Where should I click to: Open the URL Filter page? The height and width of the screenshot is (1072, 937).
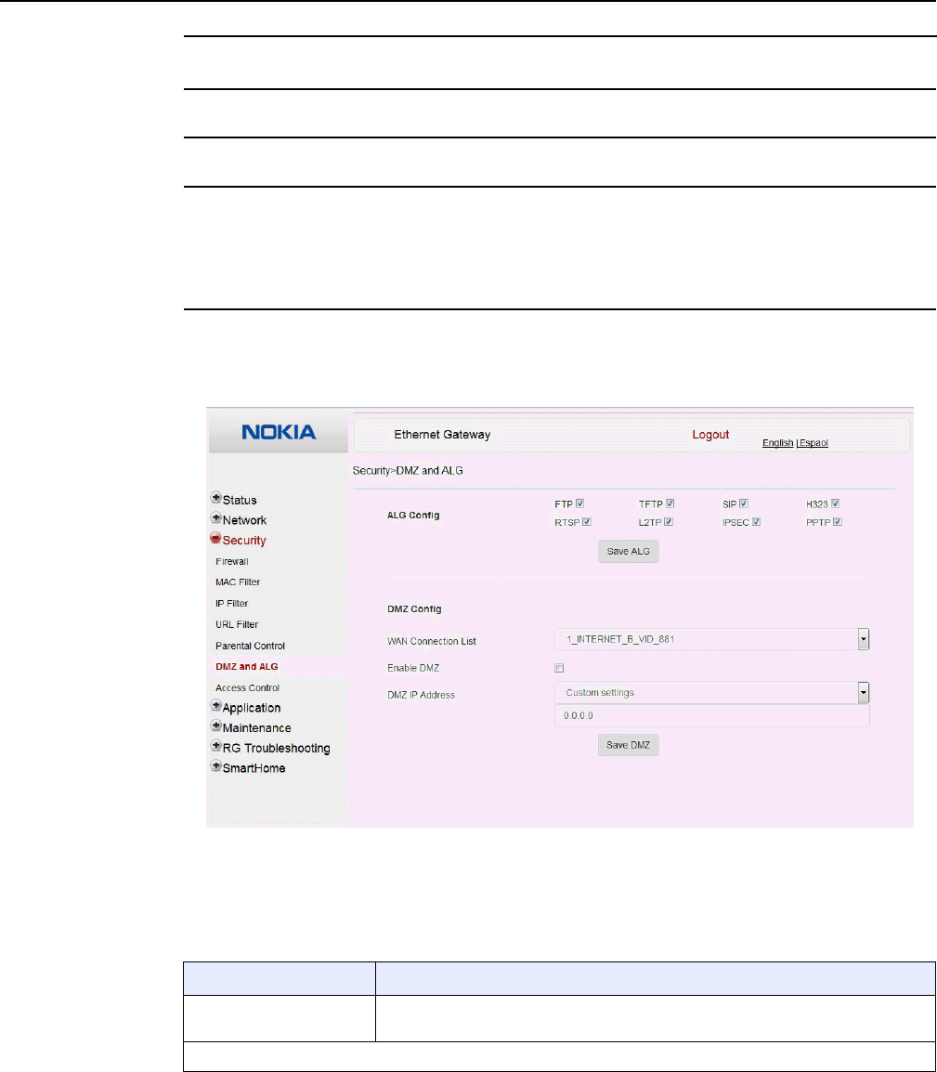[237, 624]
